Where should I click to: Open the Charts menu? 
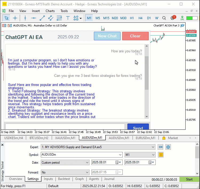(x=50, y=11)
